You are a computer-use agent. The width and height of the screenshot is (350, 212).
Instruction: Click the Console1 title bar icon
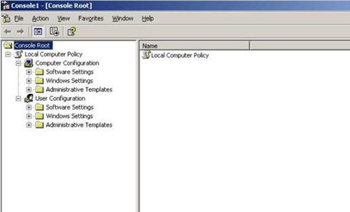(x=5, y=5)
